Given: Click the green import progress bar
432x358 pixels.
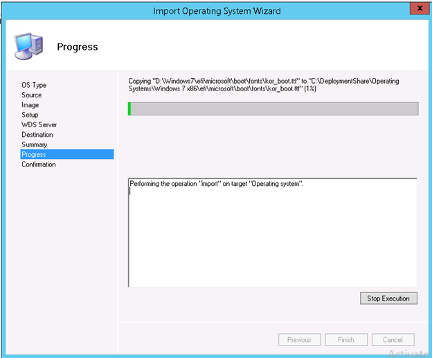Looking at the screenshot, I should coord(273,109).
